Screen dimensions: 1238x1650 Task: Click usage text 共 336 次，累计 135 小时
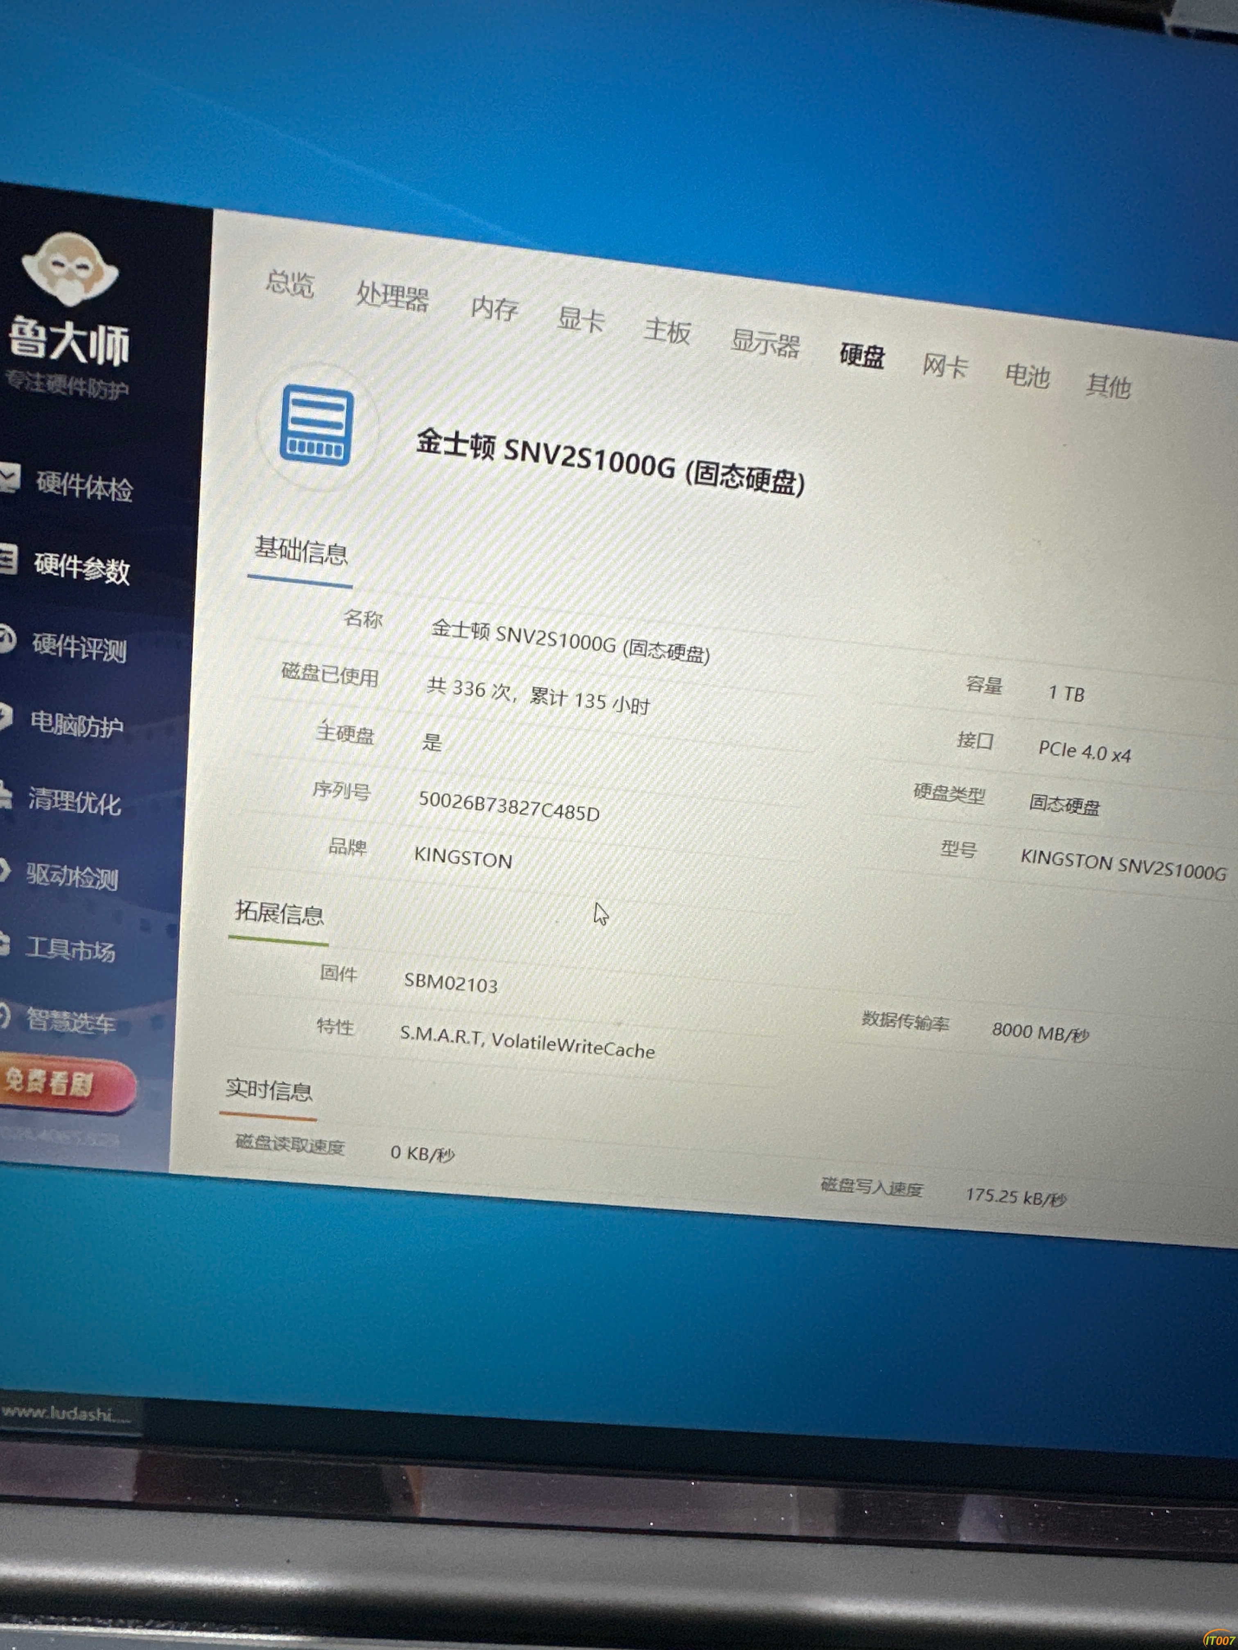point(538,696)
